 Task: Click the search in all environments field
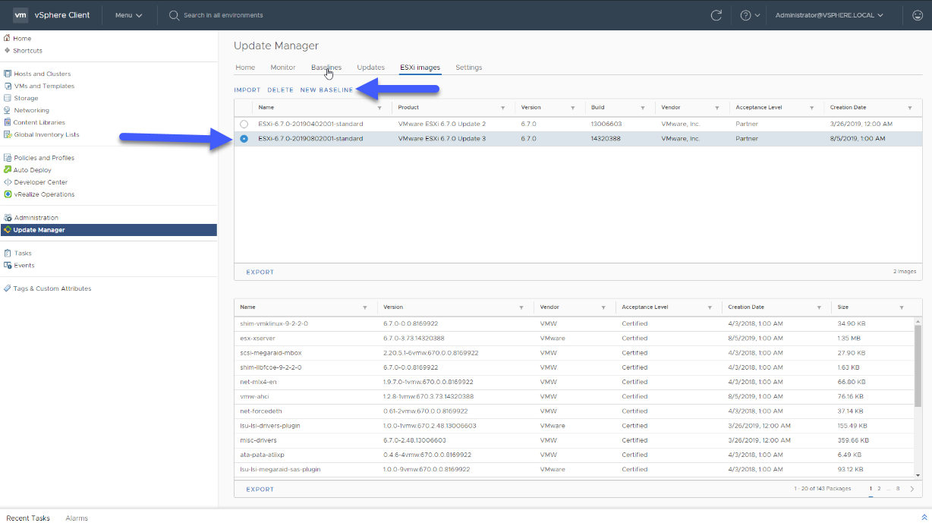coord(224,15)
